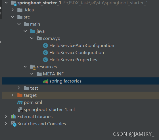Select the java source folder
Screen dimensions: 159x140
point(37,31)
